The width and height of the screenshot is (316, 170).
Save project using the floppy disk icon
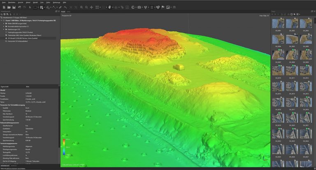click(14, 7)
